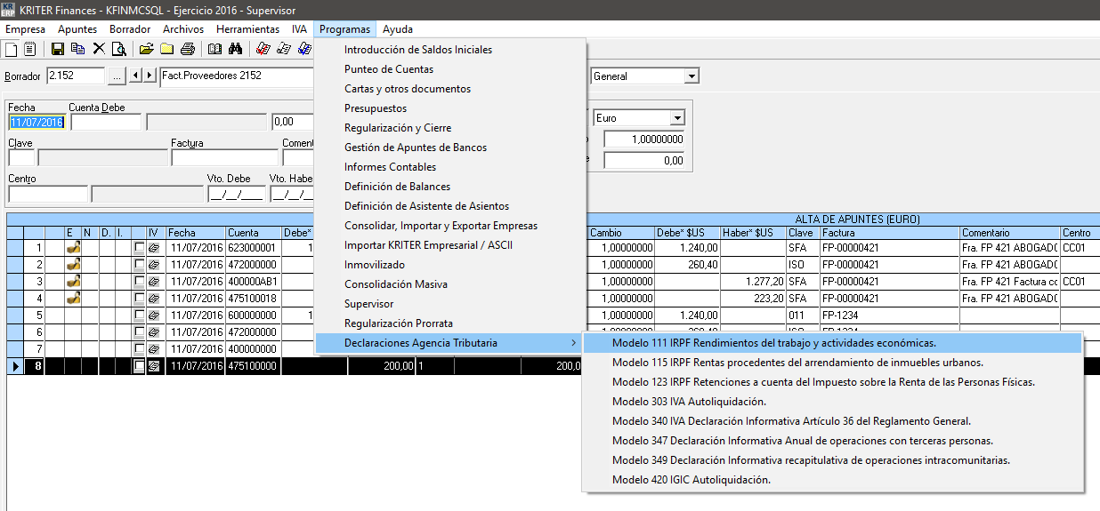Click the printer toolbar icon
Image resolution: width=1100 pixels, height=511 pixels.
(x=188, y=49)
